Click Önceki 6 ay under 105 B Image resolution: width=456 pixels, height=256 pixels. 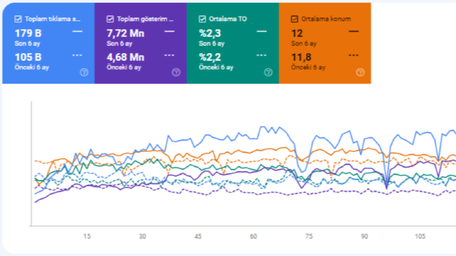point(32,67)
